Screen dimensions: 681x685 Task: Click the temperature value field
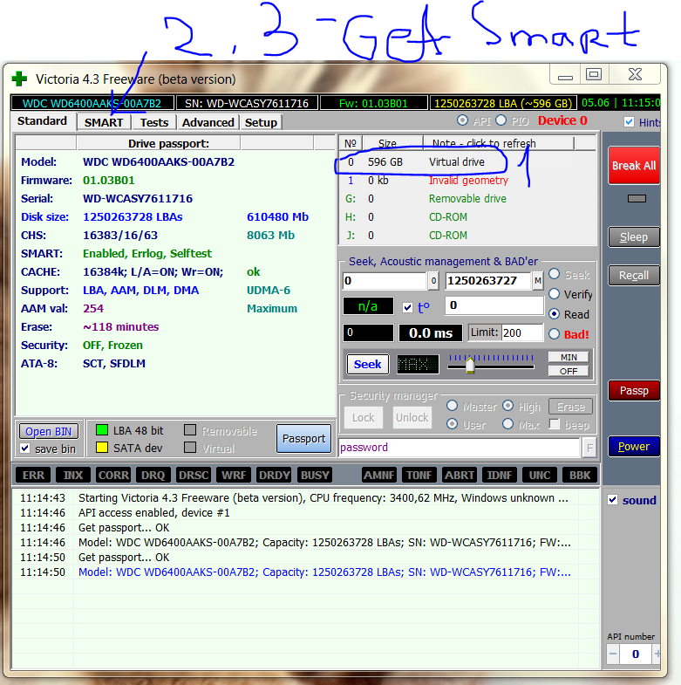coord(494,305)
